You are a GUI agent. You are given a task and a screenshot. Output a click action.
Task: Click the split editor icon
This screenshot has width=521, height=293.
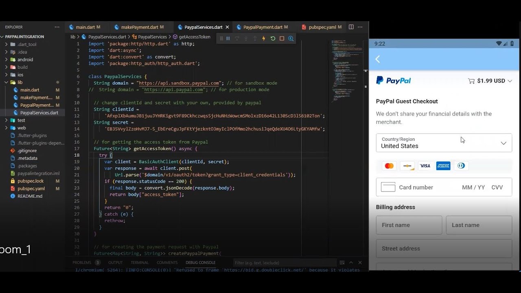351,27
